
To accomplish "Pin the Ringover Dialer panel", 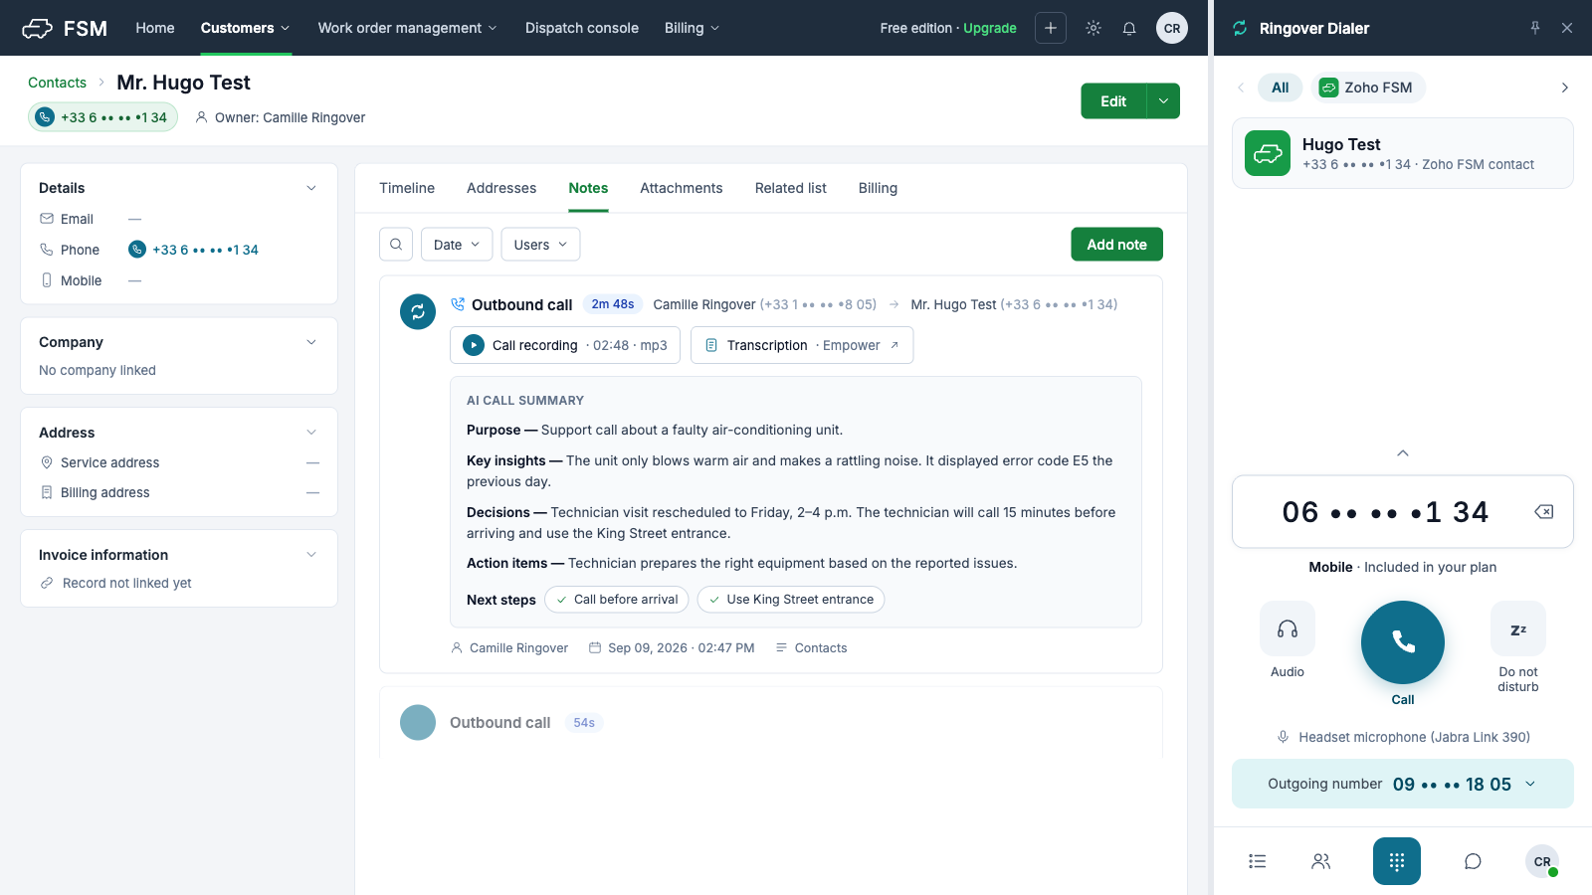I will coord(1535,28).
